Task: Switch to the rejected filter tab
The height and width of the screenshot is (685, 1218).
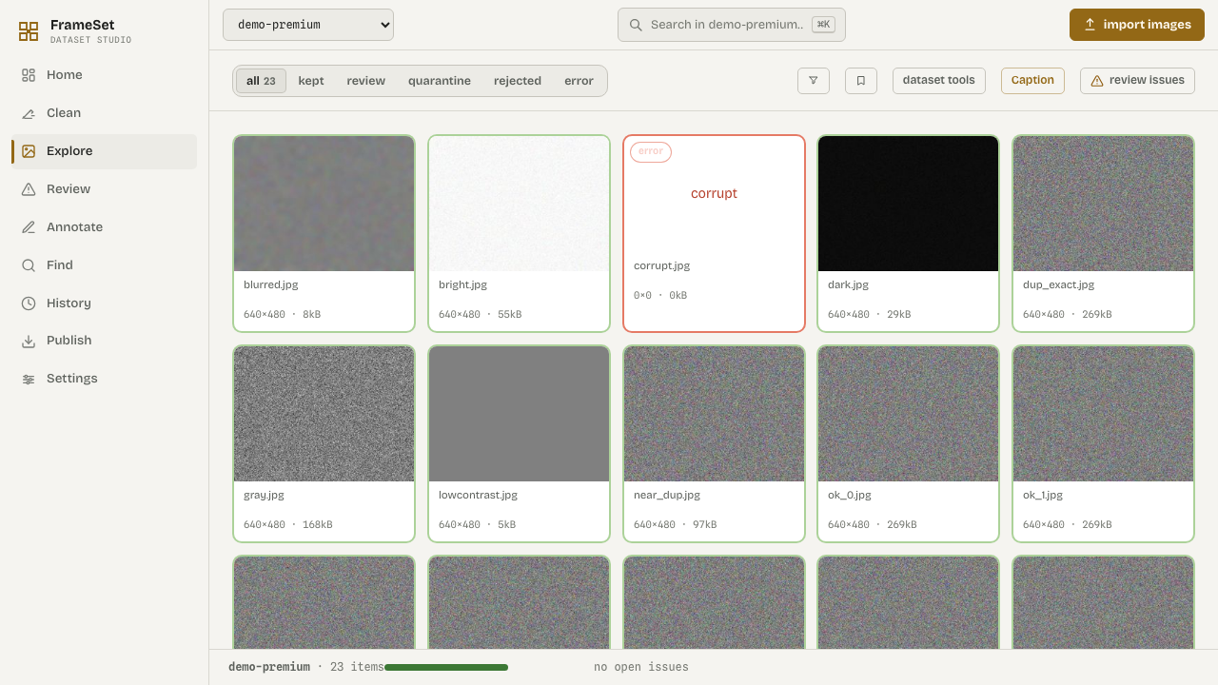Action: (518, 81)
